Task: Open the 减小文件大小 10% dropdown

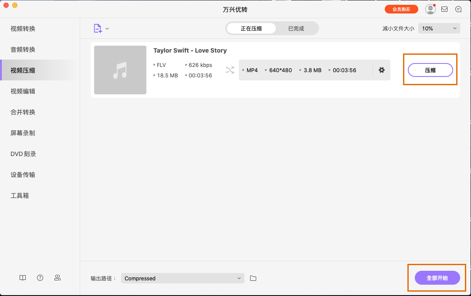Action: tap(439, 28)
